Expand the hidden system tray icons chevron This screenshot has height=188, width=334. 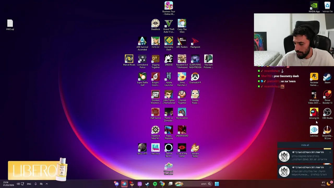click(47, 184)
